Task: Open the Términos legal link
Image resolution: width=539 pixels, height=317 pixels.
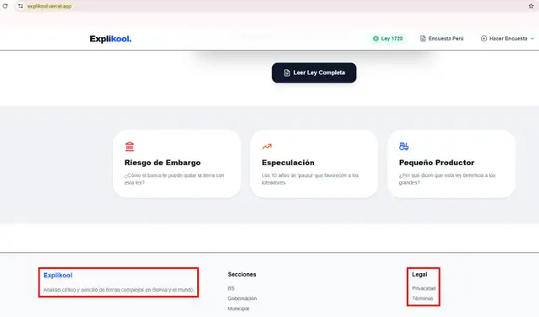Action: pyautogui.click(x=423, y=298)
